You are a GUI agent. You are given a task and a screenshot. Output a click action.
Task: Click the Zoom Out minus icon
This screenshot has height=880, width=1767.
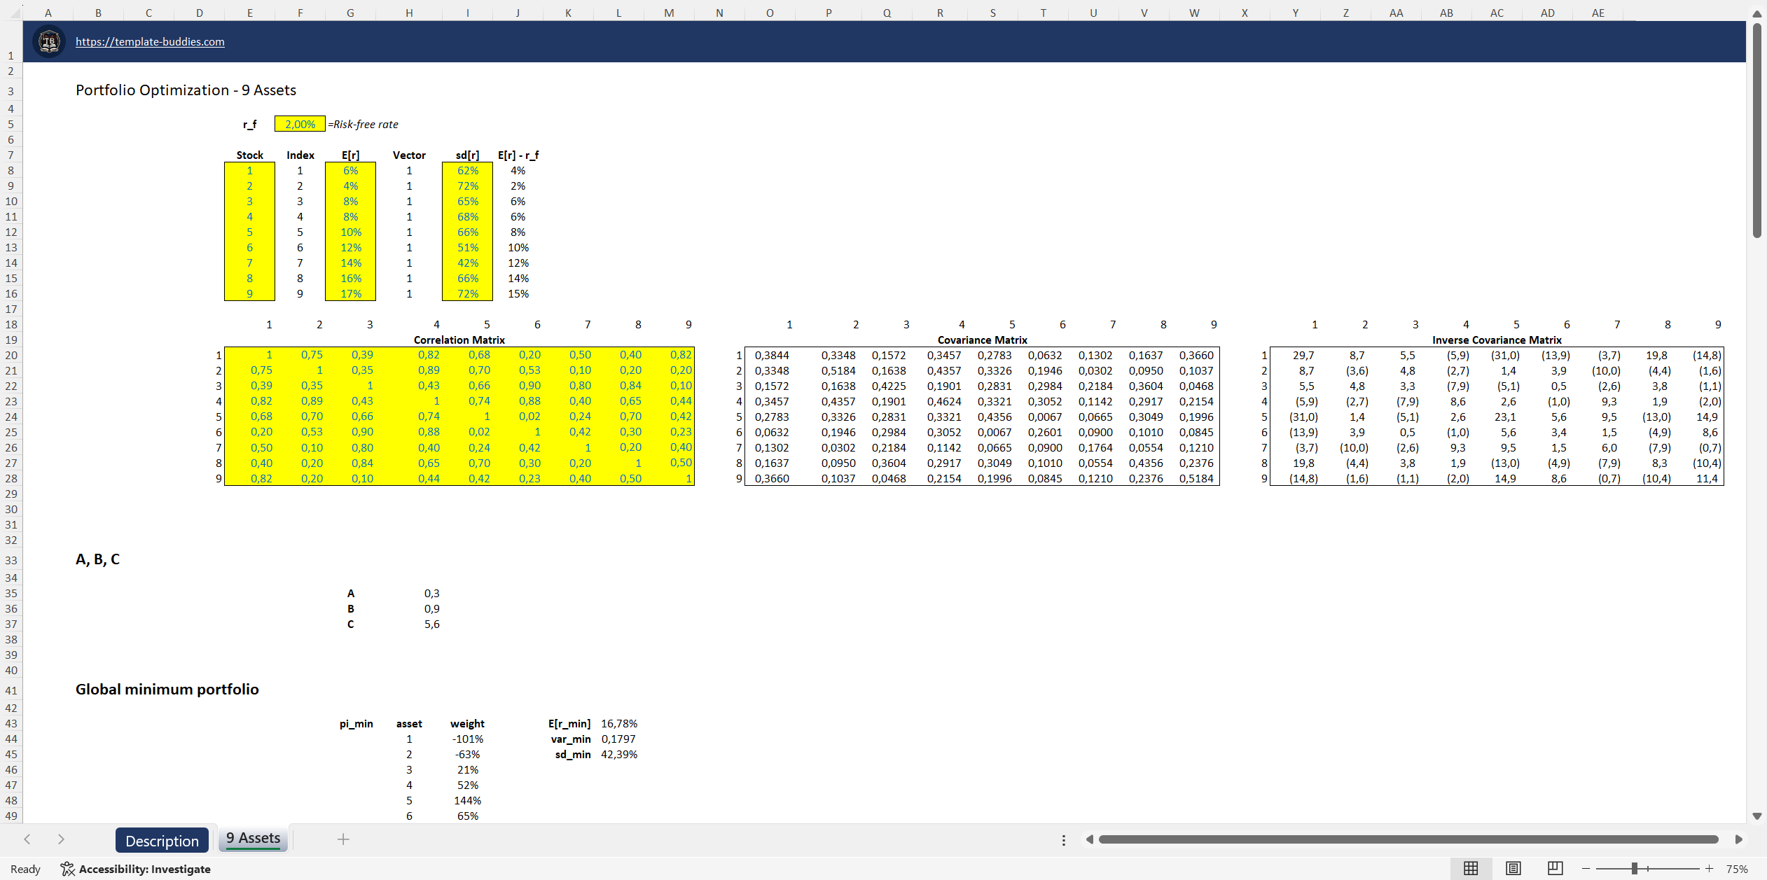[1585, 867]
